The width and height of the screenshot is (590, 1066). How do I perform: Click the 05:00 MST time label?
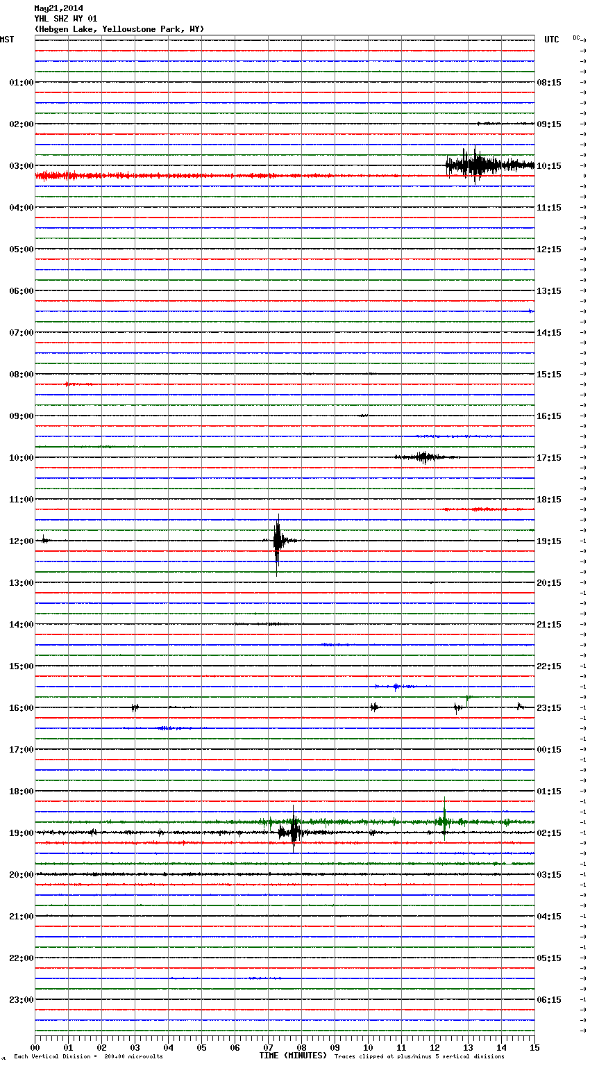(x=21, y=249)
